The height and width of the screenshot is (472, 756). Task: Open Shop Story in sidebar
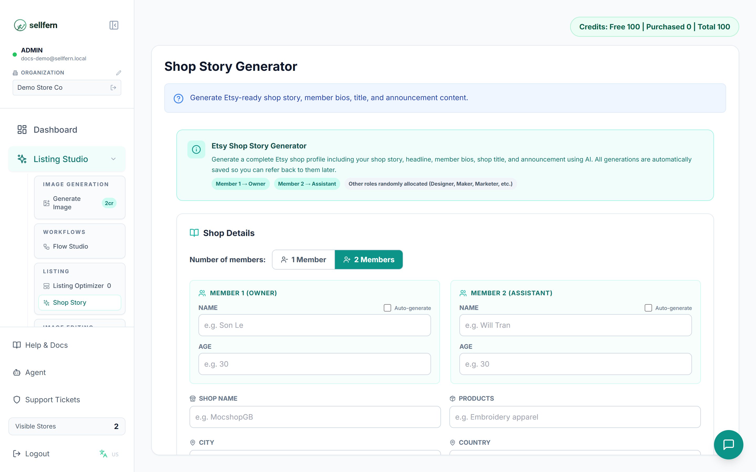(x=80, y=303)
